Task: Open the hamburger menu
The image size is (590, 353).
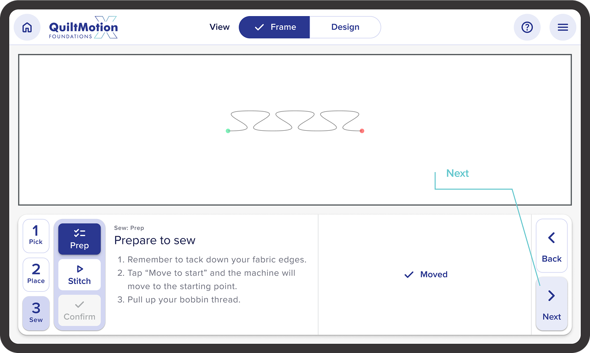Action: [x=563, y=28]
